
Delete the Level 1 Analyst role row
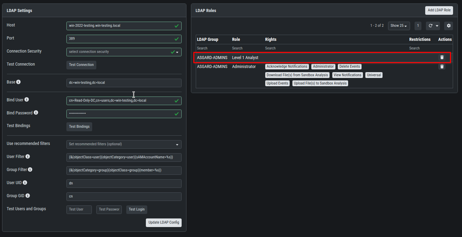point(442,57)
